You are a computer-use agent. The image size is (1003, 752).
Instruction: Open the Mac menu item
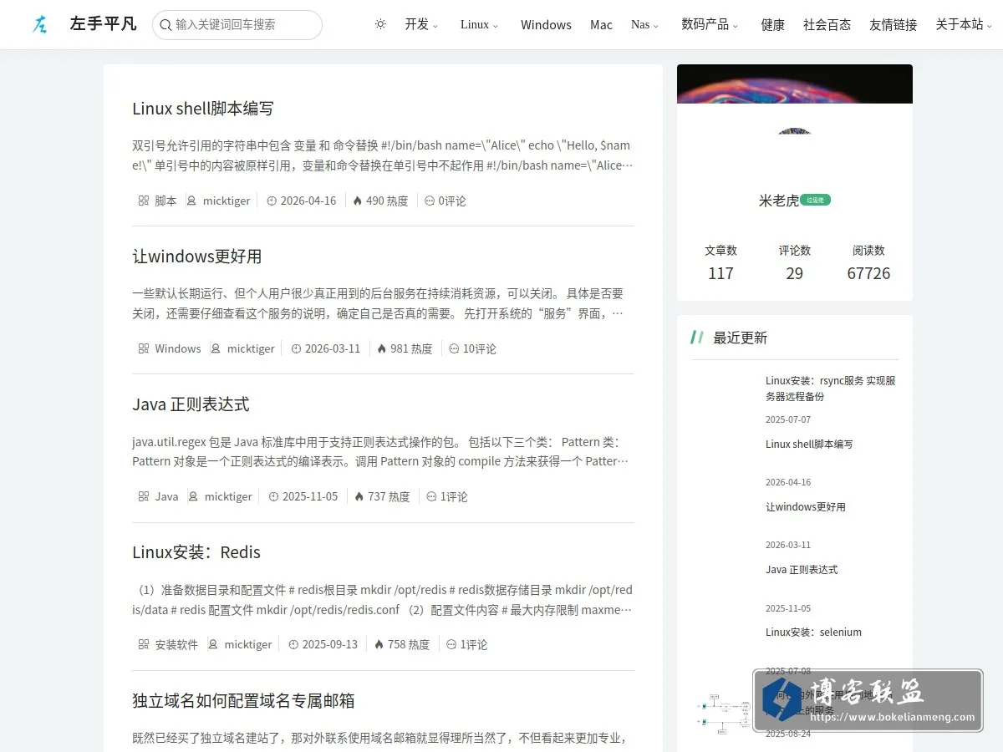click(x=601, y=24)
